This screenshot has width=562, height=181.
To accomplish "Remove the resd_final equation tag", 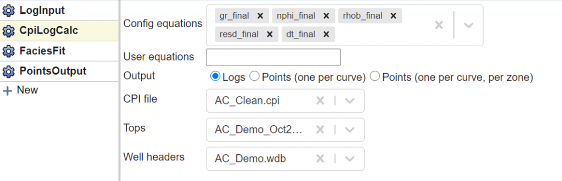I will 270,34.
